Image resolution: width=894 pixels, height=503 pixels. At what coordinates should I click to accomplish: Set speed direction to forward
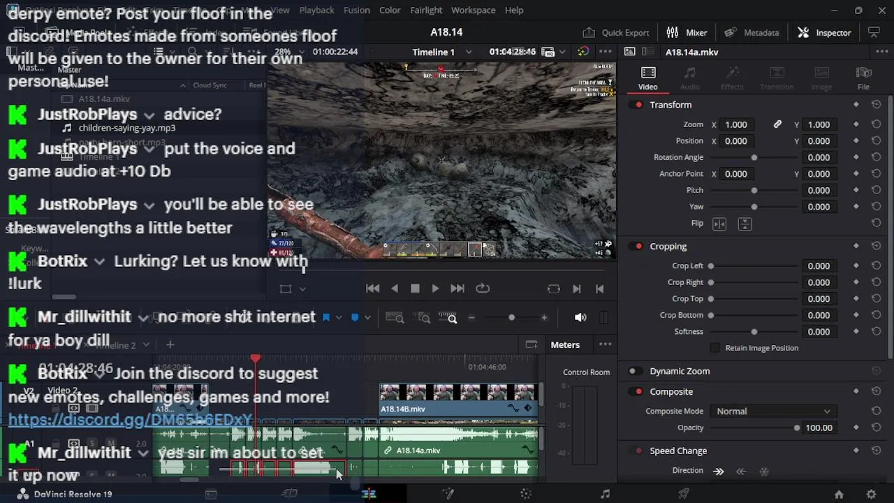pyautogui.click(x=719, y=471)
